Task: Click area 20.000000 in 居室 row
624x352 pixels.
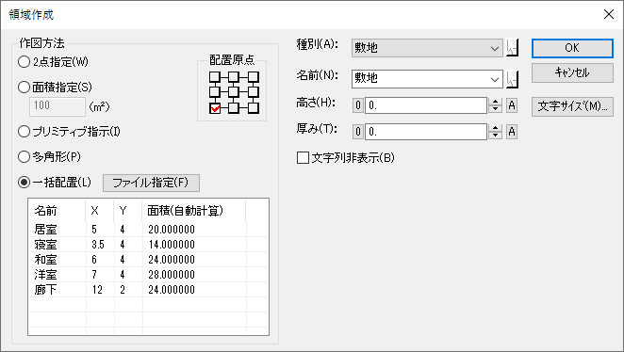Action: [x=172, y=230]
